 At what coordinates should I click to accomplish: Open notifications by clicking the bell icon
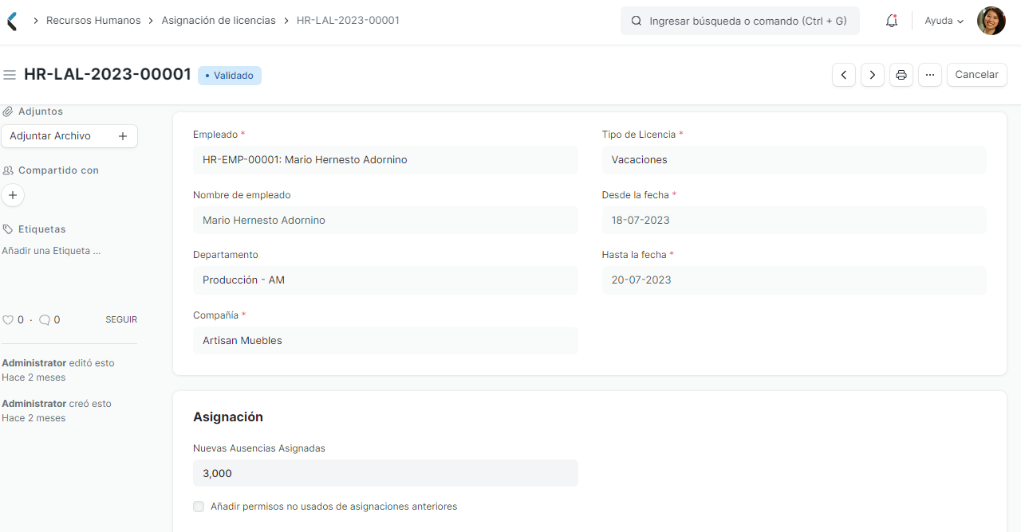(891, 20)
